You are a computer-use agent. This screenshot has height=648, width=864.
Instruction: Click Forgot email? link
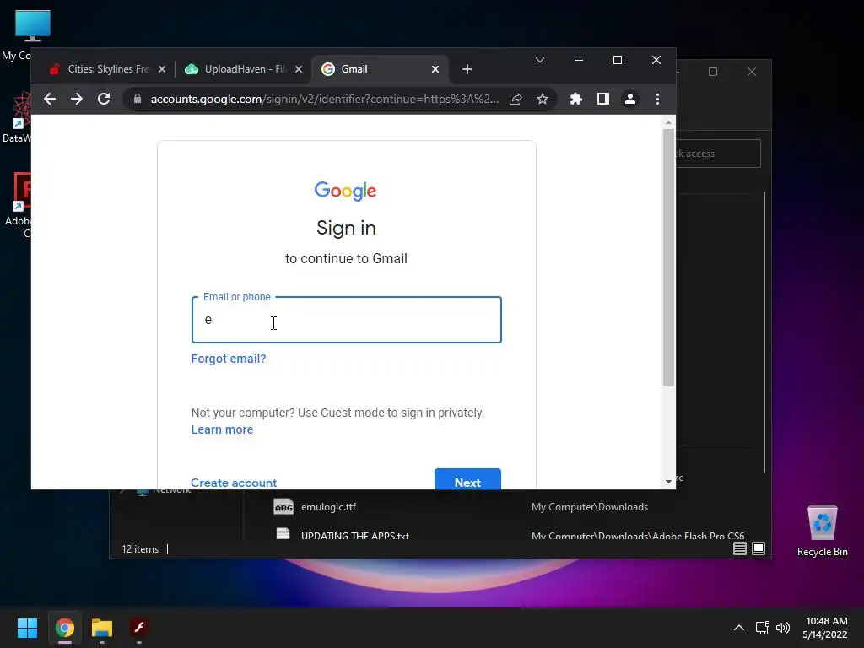[229, 359]
